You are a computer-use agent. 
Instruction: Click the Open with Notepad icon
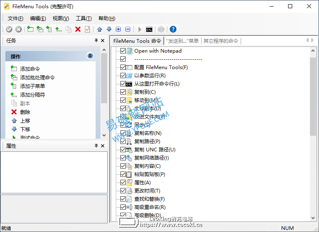click(129, 51)
